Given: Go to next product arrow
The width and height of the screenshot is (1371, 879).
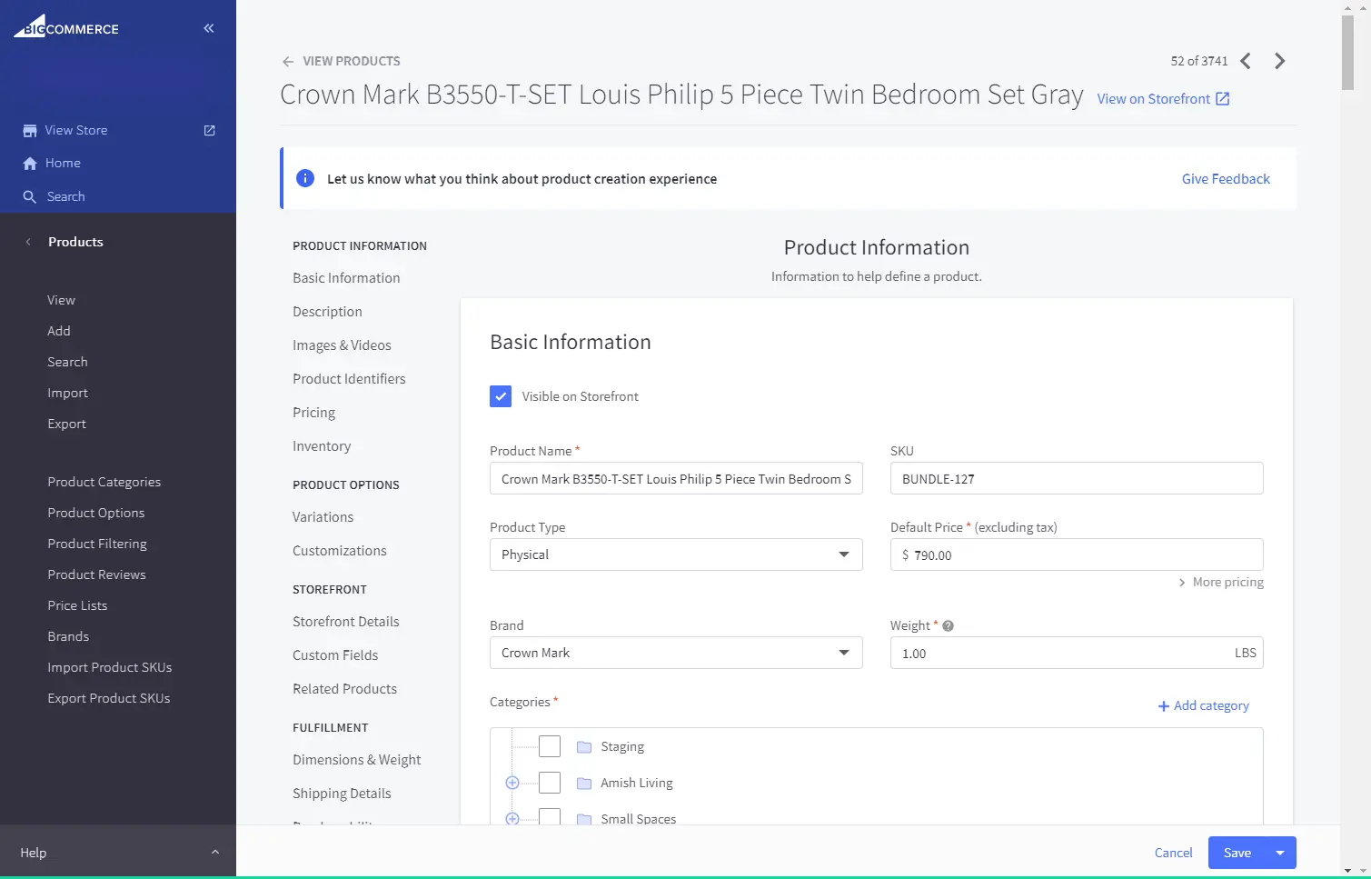Looking at the screenshot, I should click(1279, 61).
